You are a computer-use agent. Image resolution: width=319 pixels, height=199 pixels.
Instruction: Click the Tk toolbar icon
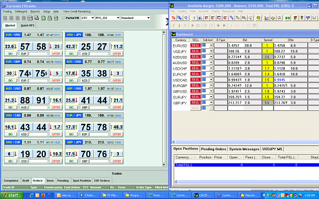click(x=238, y=18)
